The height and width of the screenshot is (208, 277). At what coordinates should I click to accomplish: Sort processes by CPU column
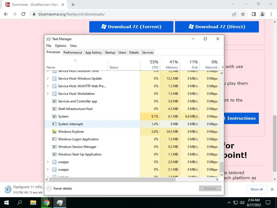tap(150, 65)
